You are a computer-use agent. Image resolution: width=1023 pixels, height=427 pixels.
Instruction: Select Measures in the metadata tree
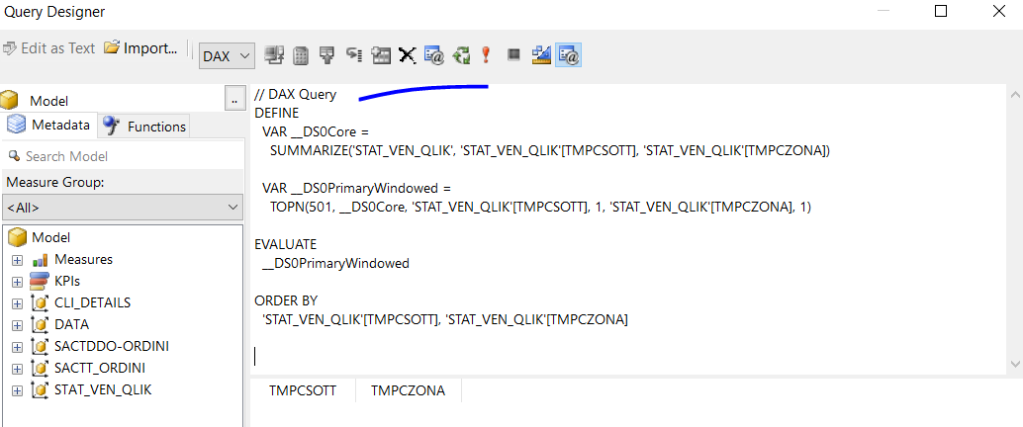pyautogui.click(x=83, y=259)
